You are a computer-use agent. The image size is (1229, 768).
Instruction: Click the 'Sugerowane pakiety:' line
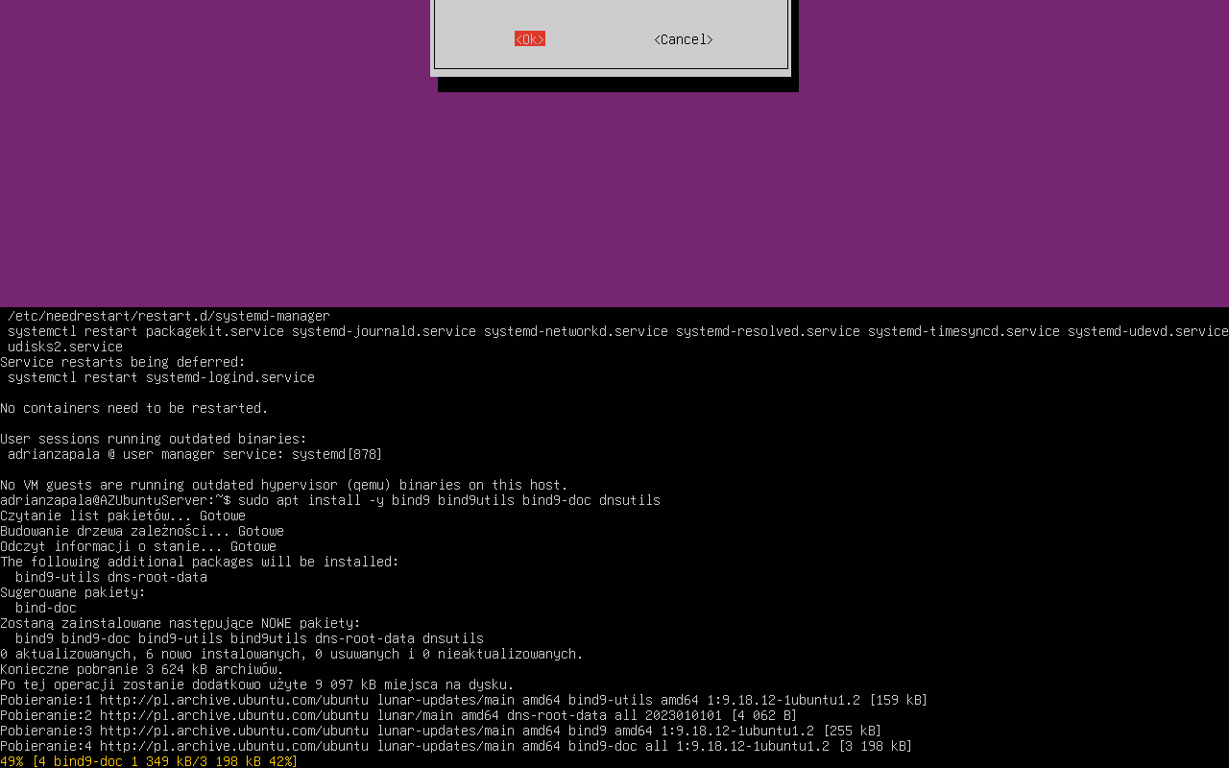tap(73, 592)
